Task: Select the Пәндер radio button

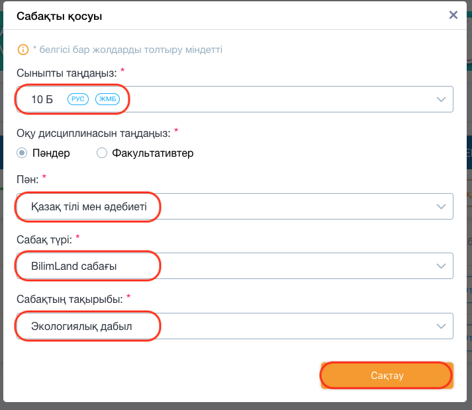Action: coord(22,153)
